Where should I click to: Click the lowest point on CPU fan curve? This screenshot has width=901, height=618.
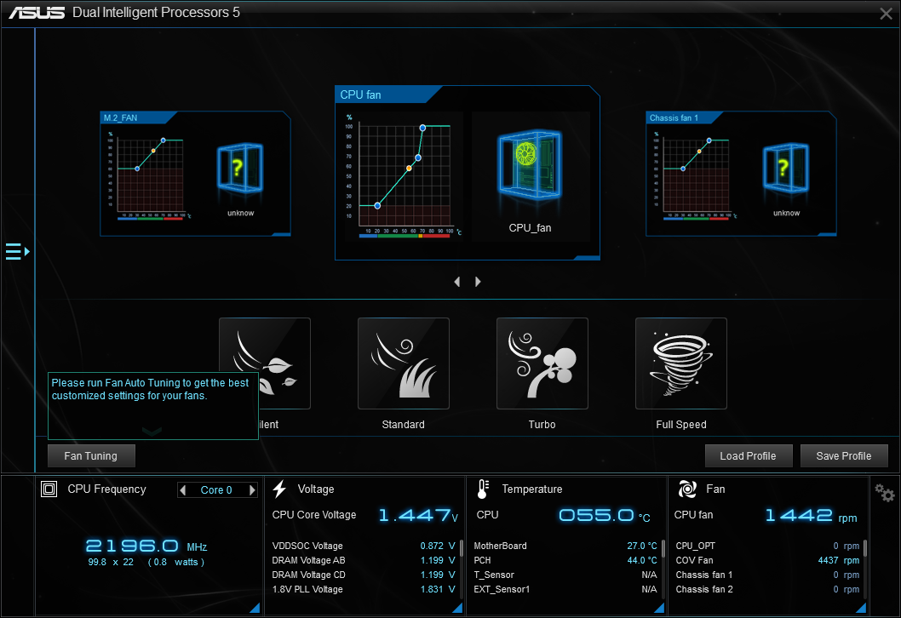click(x=377, y=206)
